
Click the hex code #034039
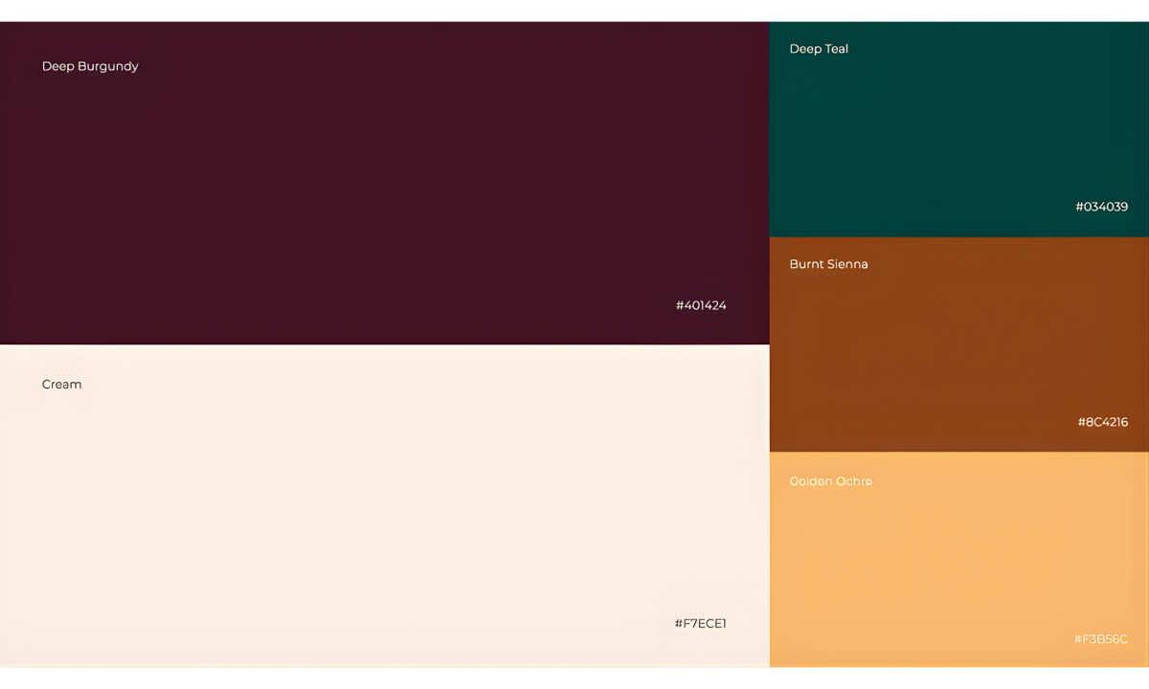(1102, 207)
